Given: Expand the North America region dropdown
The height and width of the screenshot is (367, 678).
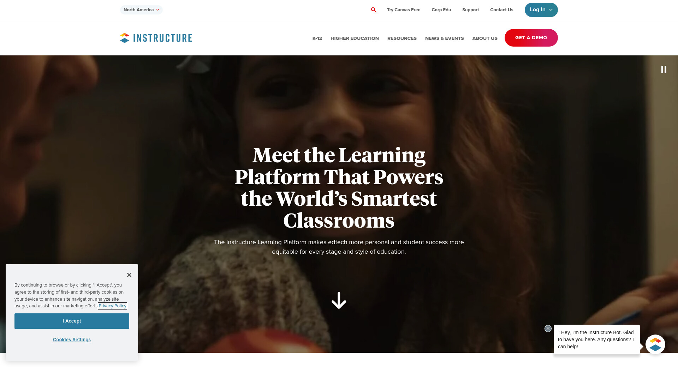Looking at the screenshot, I should point(141,10).
